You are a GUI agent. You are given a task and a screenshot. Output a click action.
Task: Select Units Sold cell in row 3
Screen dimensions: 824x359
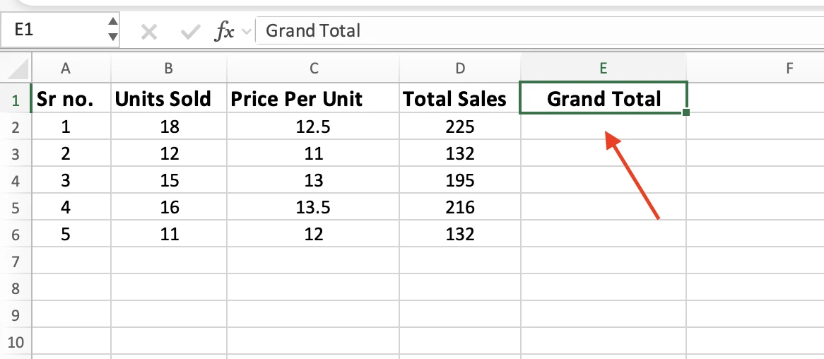[x=169, y=153]
